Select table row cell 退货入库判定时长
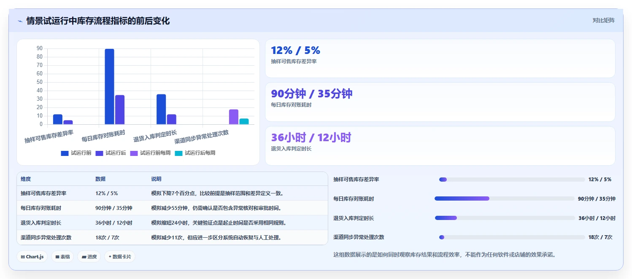Viewport: 632px width, 279px height. pos(41,223)
